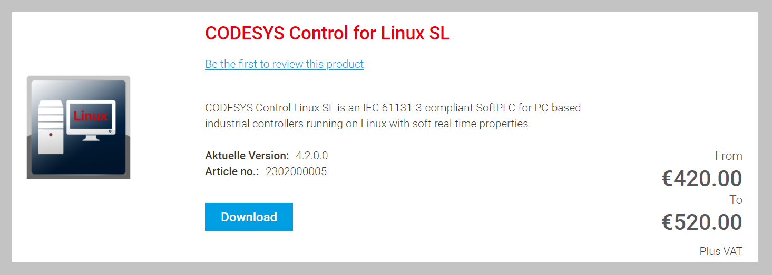Click the €420.00 starting price

(x=702, y=179)
